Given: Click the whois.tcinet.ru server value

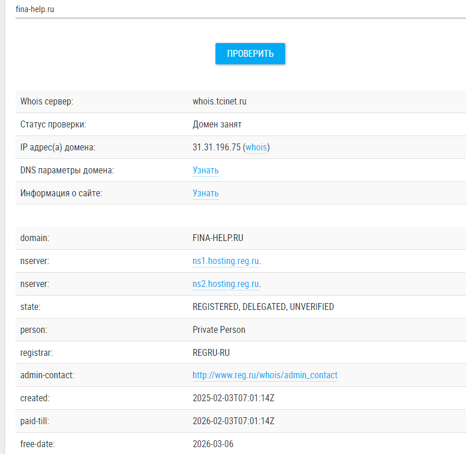Looking at the screenshot, I should coord(219,102).
